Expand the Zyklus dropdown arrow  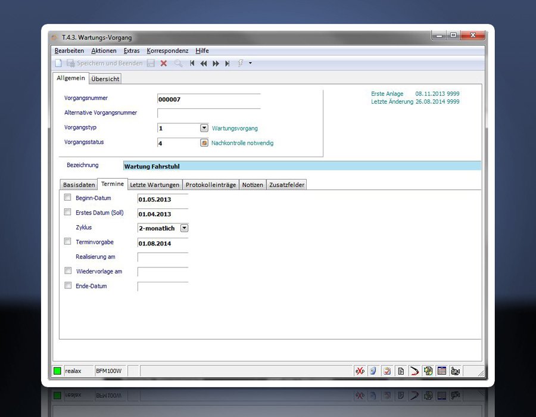(x=184, y=228)
